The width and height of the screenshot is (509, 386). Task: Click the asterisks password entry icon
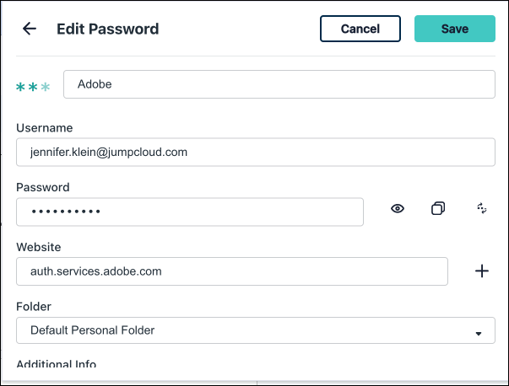coord(34,87)
